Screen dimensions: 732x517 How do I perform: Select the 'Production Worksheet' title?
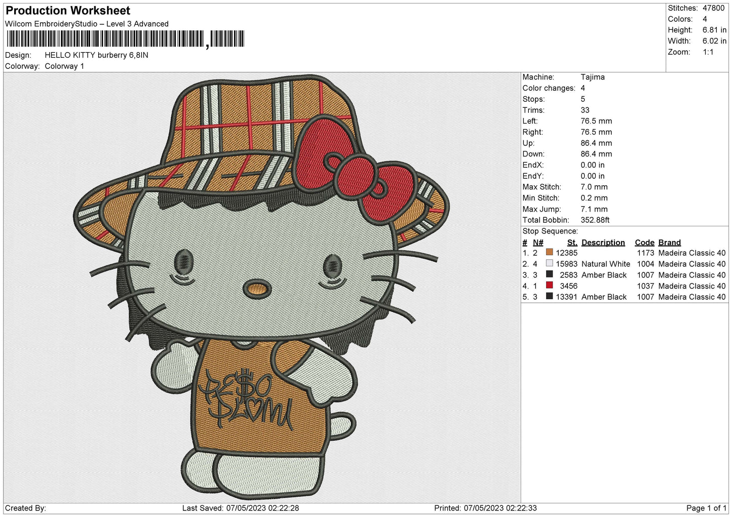tap(68, 11)
